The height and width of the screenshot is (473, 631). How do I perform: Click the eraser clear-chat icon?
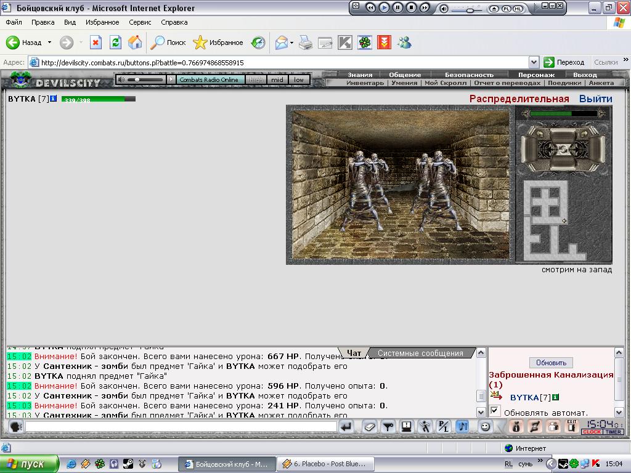(369, 427)
